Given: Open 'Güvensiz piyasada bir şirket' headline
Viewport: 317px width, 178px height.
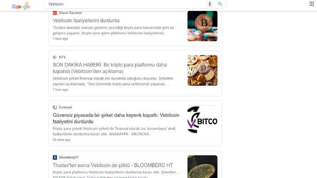Looking at the screenshot, I should [x=116, y=118].
